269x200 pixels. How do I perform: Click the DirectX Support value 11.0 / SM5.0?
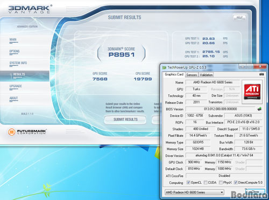tap(251, 129)
